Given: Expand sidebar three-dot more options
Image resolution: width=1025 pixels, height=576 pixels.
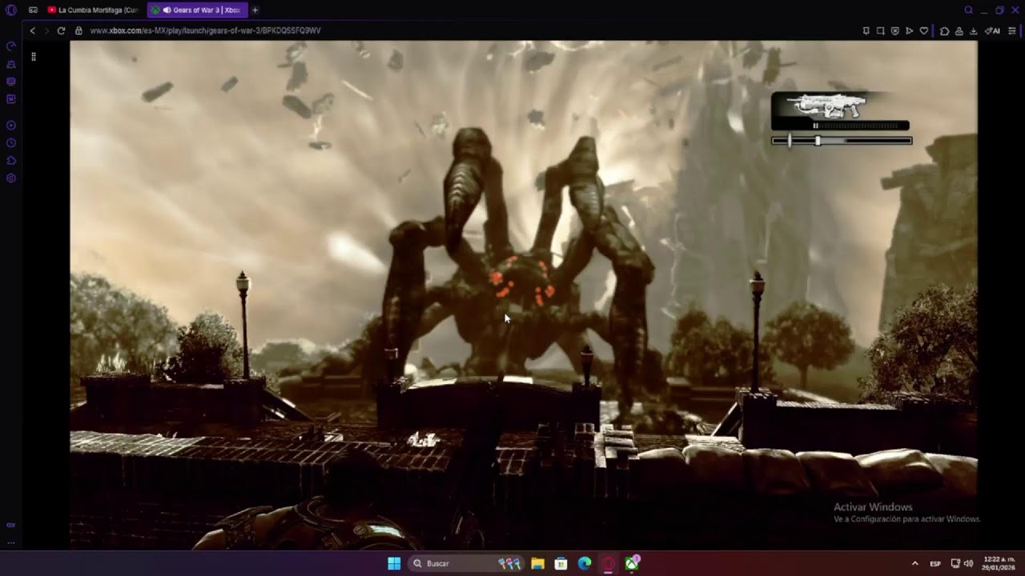Looking at the screenshot, I should [11, 542].
